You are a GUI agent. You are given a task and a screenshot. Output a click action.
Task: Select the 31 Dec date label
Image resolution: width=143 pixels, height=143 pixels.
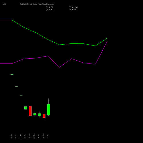[x=48, y=136]
